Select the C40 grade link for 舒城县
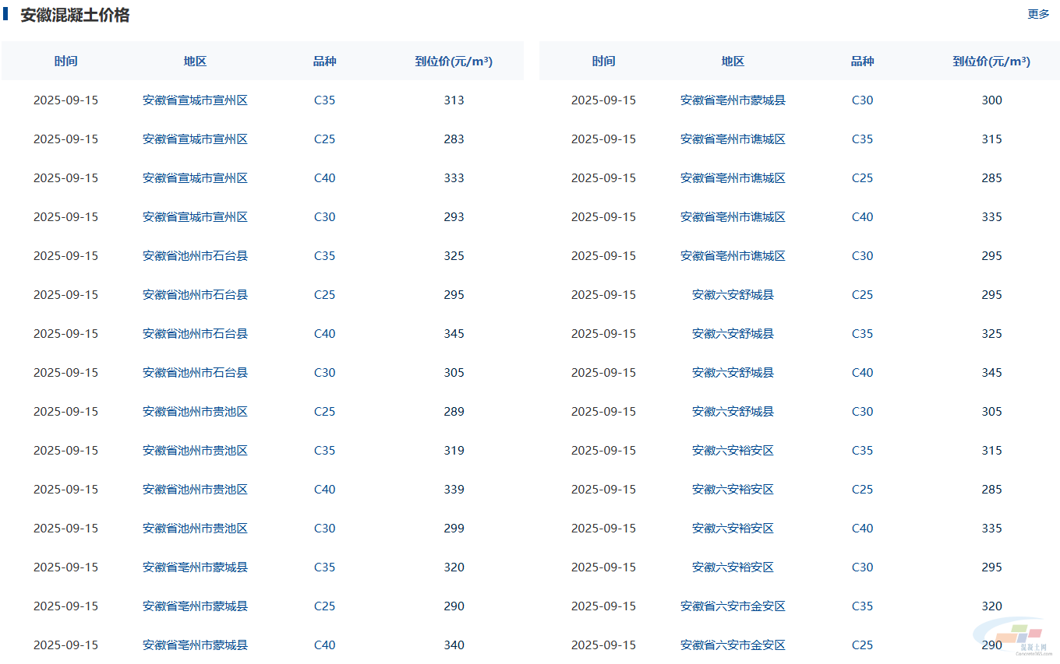1060x664 pixels. [x=862, y=373]
